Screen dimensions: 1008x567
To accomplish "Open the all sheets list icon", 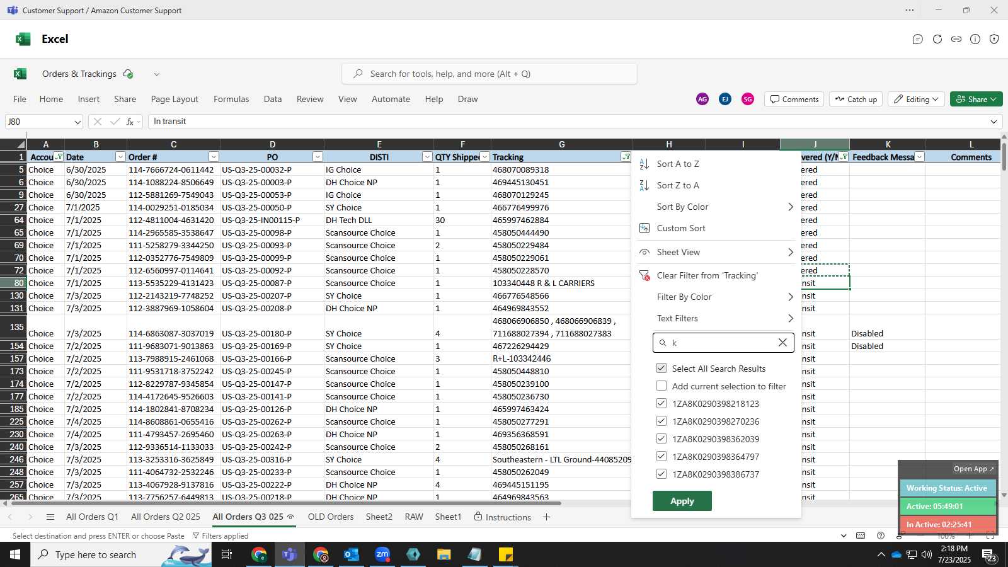I will pos(50,517).
